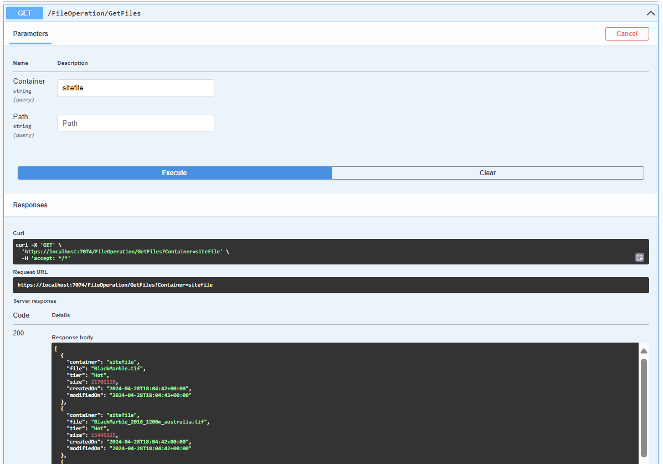Click the 200 response code
The width and height of the screenshot is (663, 464).
tap(18, 333)
